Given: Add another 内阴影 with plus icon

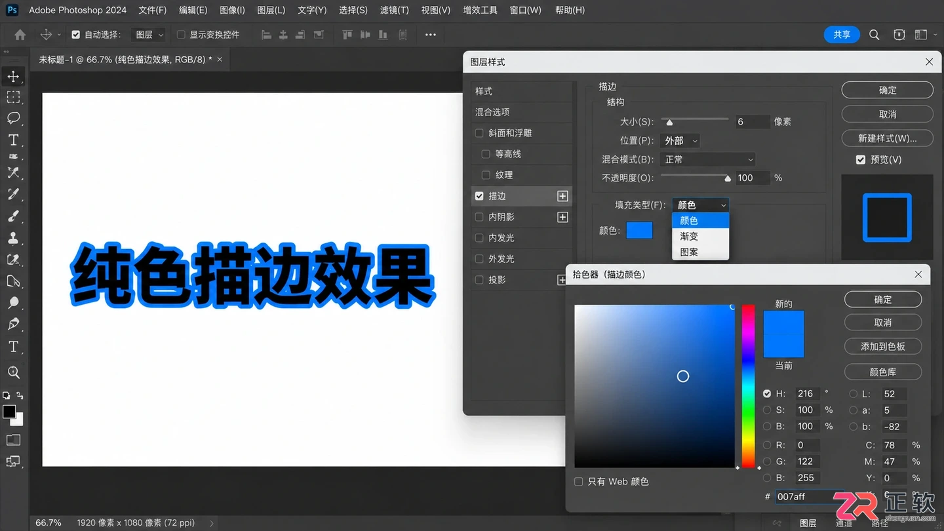Looking at the screenshot, I should point(562,217).
